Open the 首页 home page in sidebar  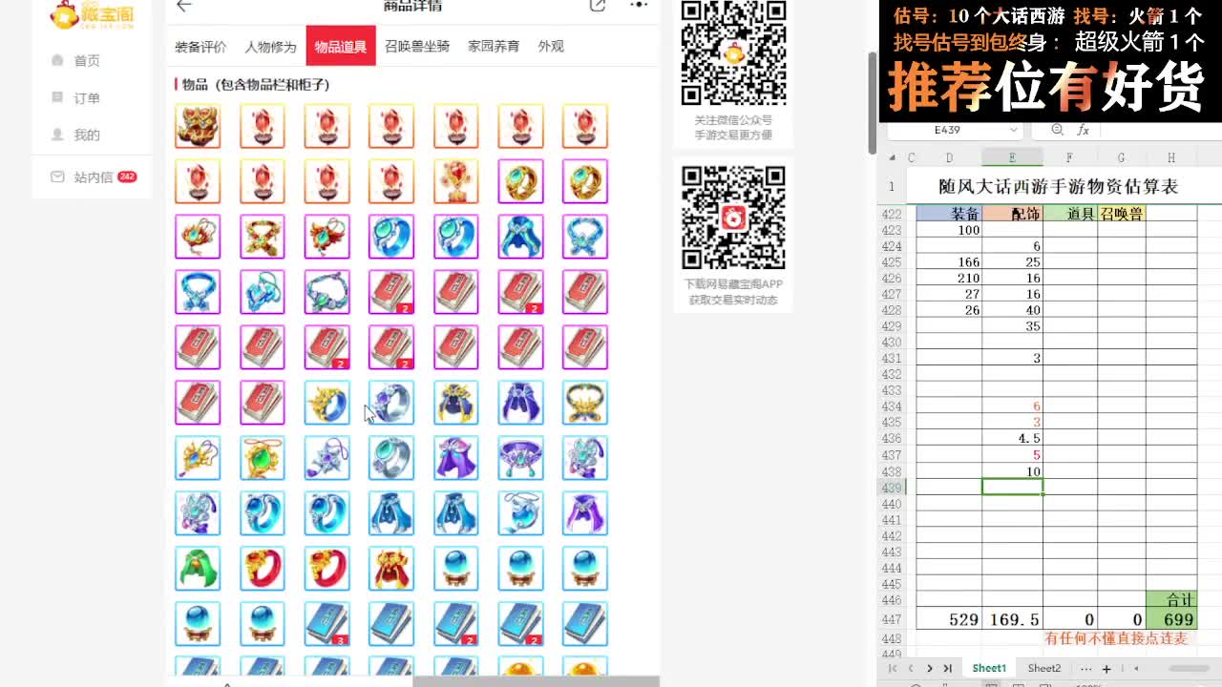86,59
